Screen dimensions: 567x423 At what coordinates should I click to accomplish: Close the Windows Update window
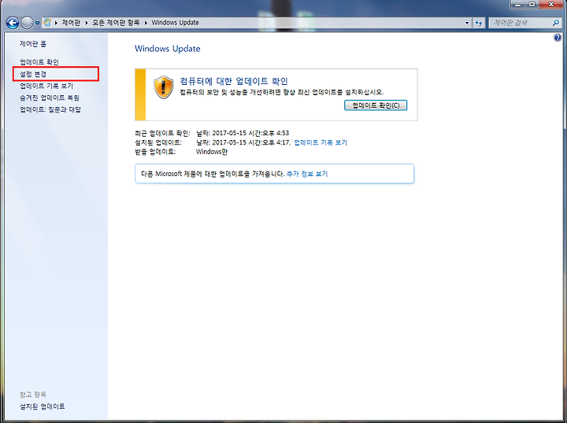click(551, 5)
